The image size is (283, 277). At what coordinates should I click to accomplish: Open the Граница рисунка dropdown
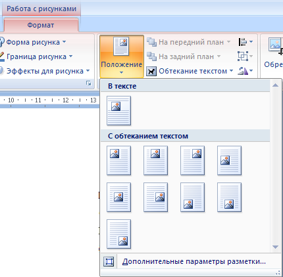click(x=36, y=56)
